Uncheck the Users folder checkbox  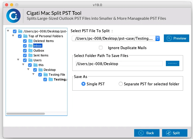pos(25,60)
